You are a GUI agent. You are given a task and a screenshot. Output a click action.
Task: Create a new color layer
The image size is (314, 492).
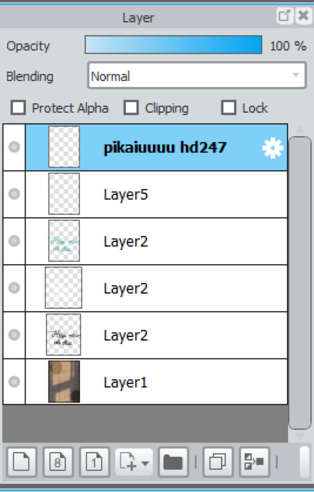pos(21,462)
